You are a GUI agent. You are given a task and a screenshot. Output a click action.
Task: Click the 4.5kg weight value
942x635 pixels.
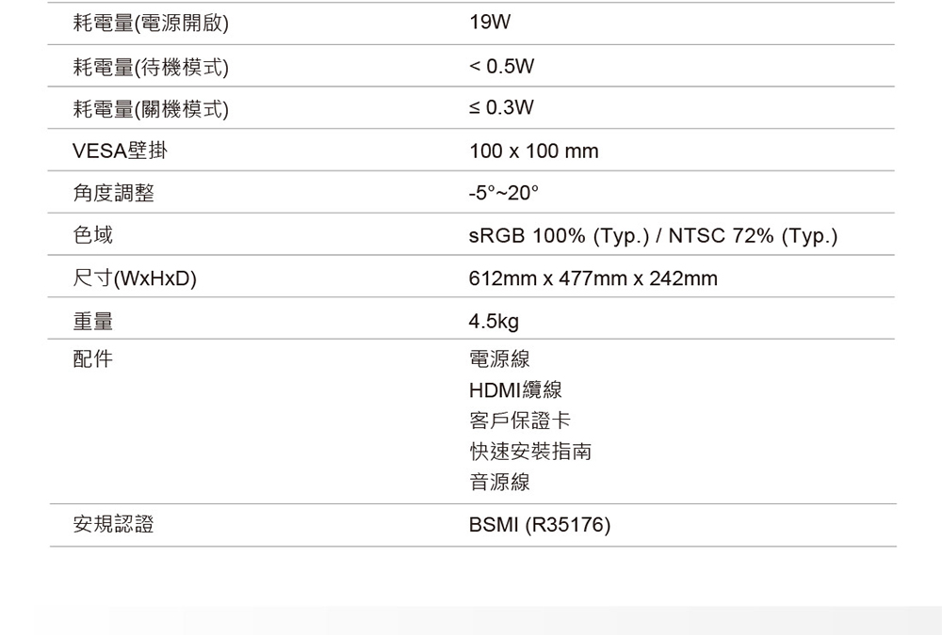tap(494, 322)
